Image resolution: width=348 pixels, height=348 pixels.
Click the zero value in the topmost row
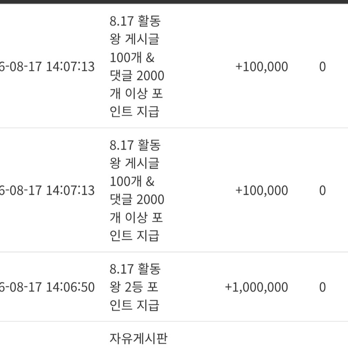(x=322, y=67)
